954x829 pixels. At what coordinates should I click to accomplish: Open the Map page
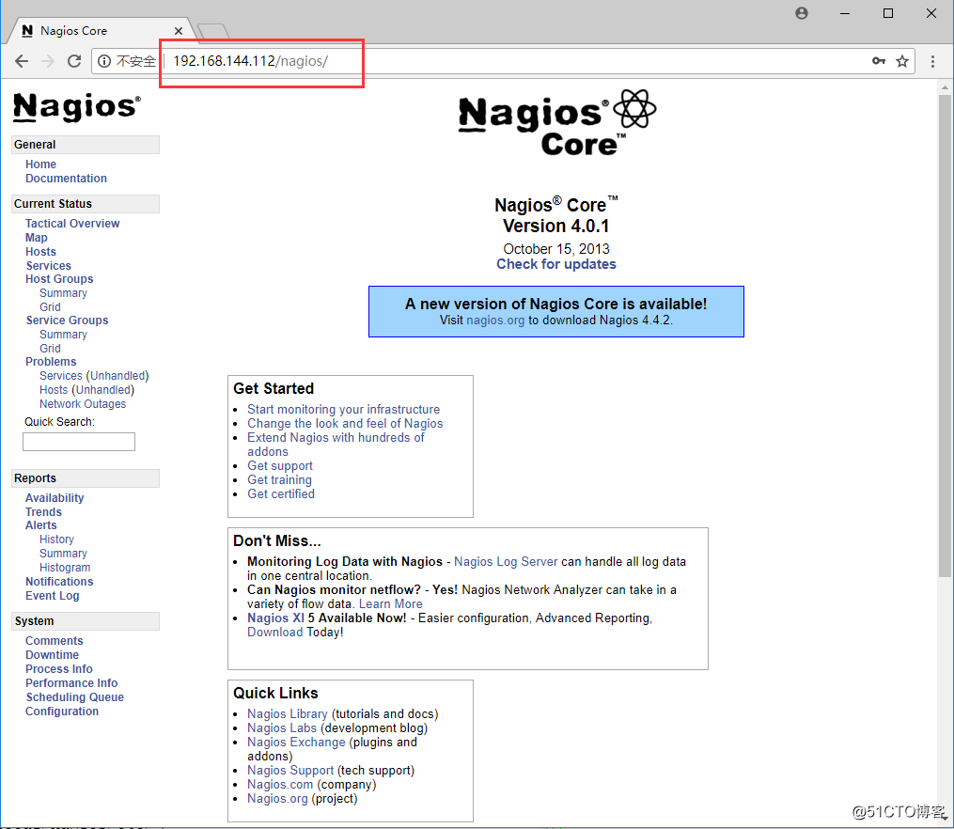click(36, 237)
